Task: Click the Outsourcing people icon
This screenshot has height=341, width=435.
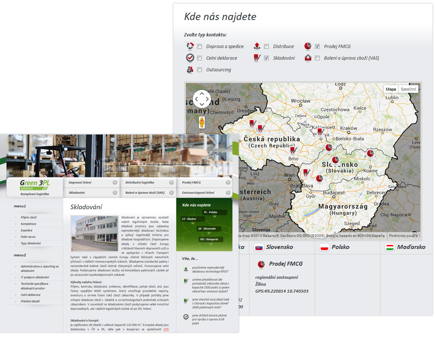Action: click(x=190, y=70)
